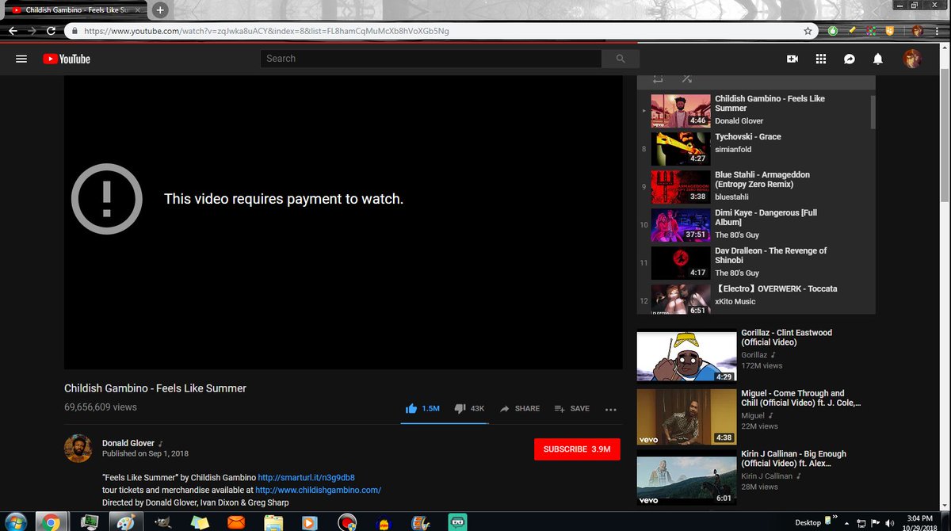Bookmark this page with the star
951x531 pixels.
[808, 31]
